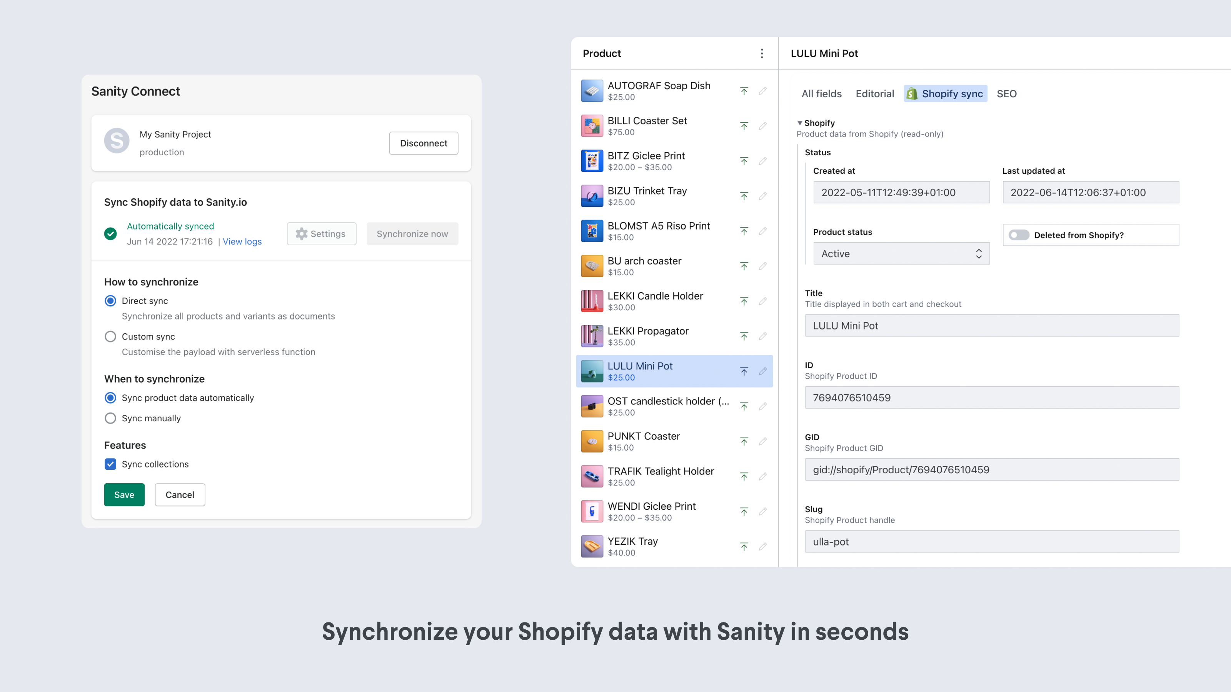Click publish arrow icon for BIZU Trinket Tray
1231x692 pixels.
pos(744,196)
